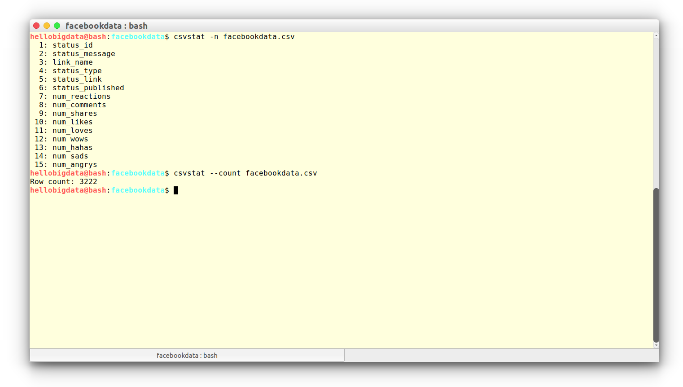Close the terminal with the red button
The height and width of the screenshot is (387, 683).
36,26
